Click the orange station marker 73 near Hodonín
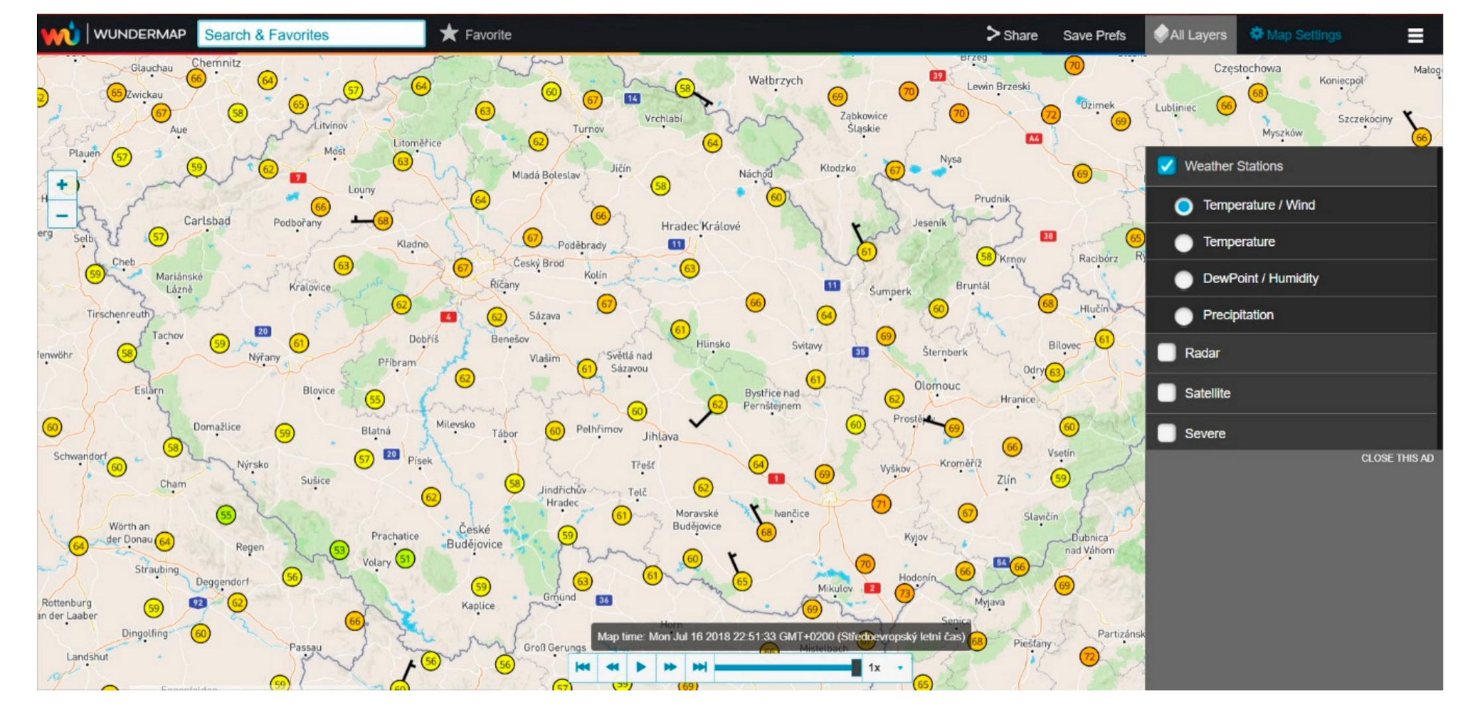This screenshot has height=723, width=1464. pyautogui.click(x=905, y=593)
